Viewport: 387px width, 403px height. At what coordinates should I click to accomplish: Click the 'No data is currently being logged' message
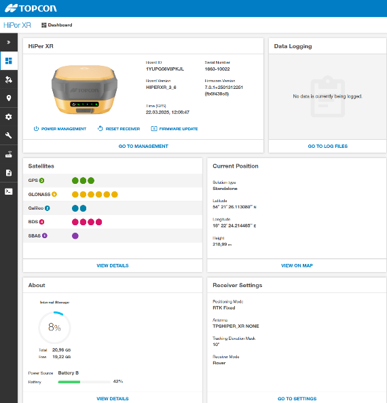pyautogui.click(x=328, y=96)
